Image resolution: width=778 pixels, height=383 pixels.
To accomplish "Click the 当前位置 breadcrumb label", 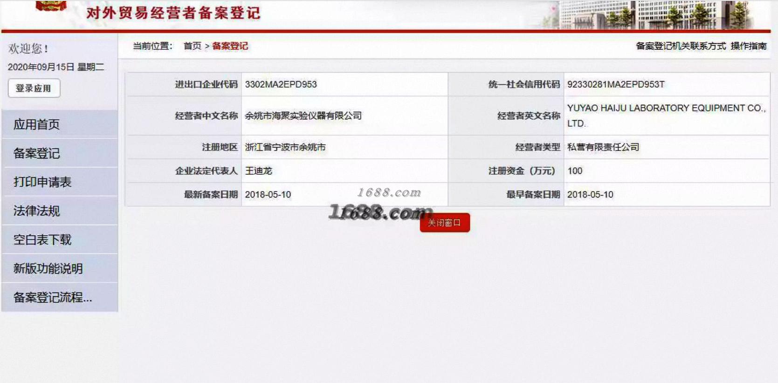I will point(152,46).
